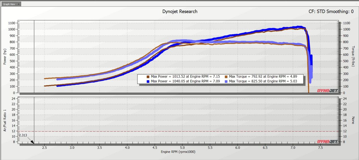Click the Dynojet logo in the air/fuel graph
359x160 pixels.
(328, 141)
